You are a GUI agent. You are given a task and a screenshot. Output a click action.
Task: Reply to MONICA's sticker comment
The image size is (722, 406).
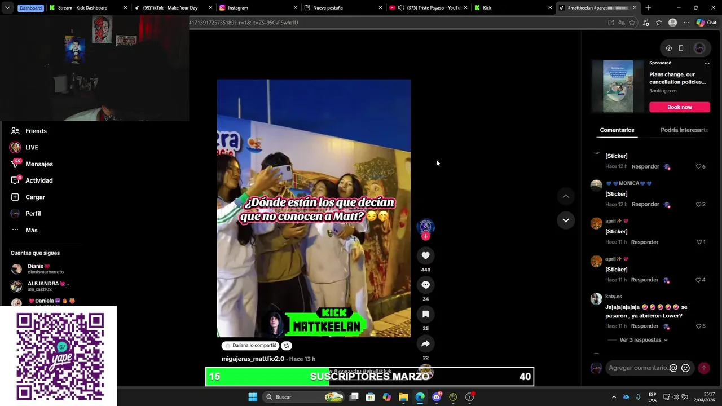click(645, 204)
